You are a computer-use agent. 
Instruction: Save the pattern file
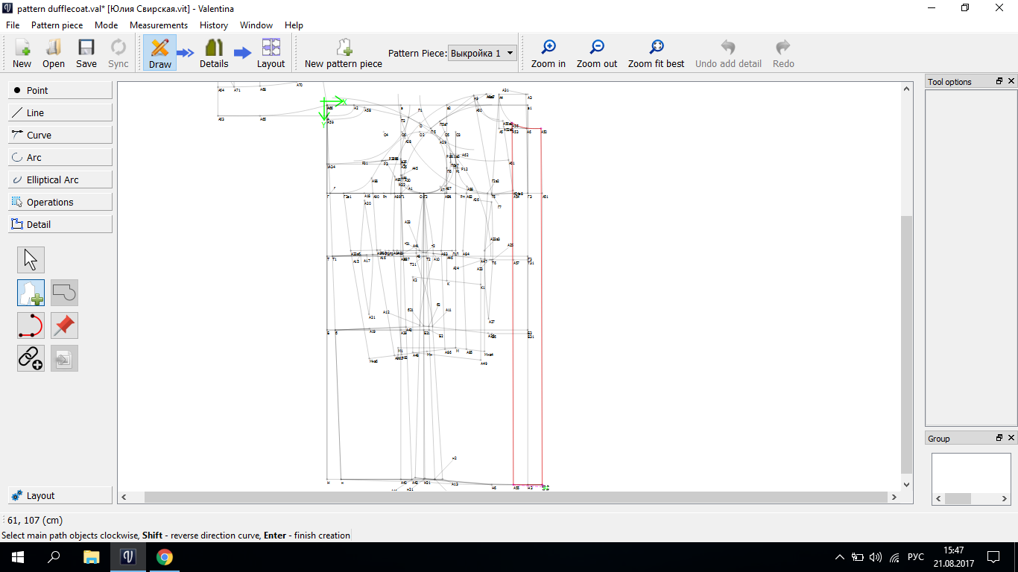[86, 53]
